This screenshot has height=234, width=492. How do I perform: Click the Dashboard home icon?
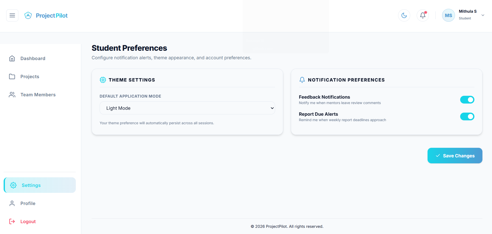click(12, 58)
